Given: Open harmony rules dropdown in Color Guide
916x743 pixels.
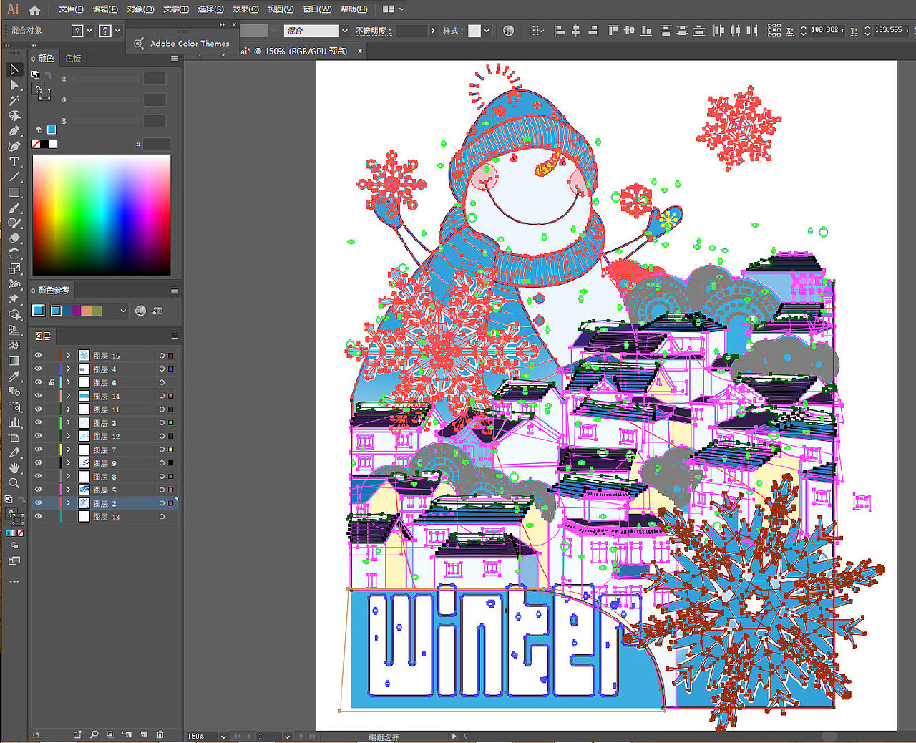Looking at the screenshot, I should click(x=123, y=311).
